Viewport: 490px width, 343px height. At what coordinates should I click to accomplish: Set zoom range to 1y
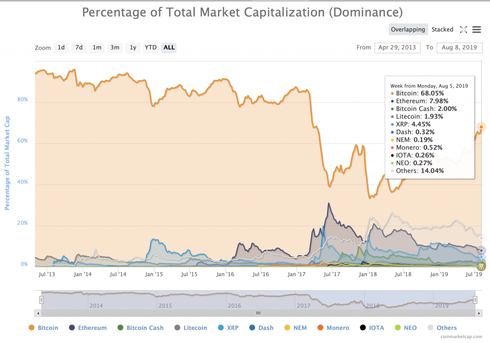pyautogui.click(x=133, y=47)
